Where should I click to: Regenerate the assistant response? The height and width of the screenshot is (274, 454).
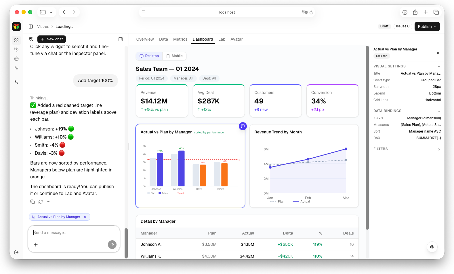41,202
